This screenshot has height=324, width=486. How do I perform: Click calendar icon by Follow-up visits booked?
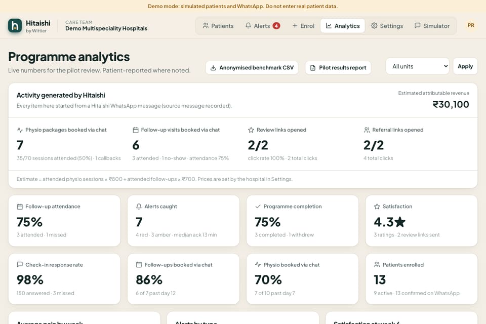[136, 130]
